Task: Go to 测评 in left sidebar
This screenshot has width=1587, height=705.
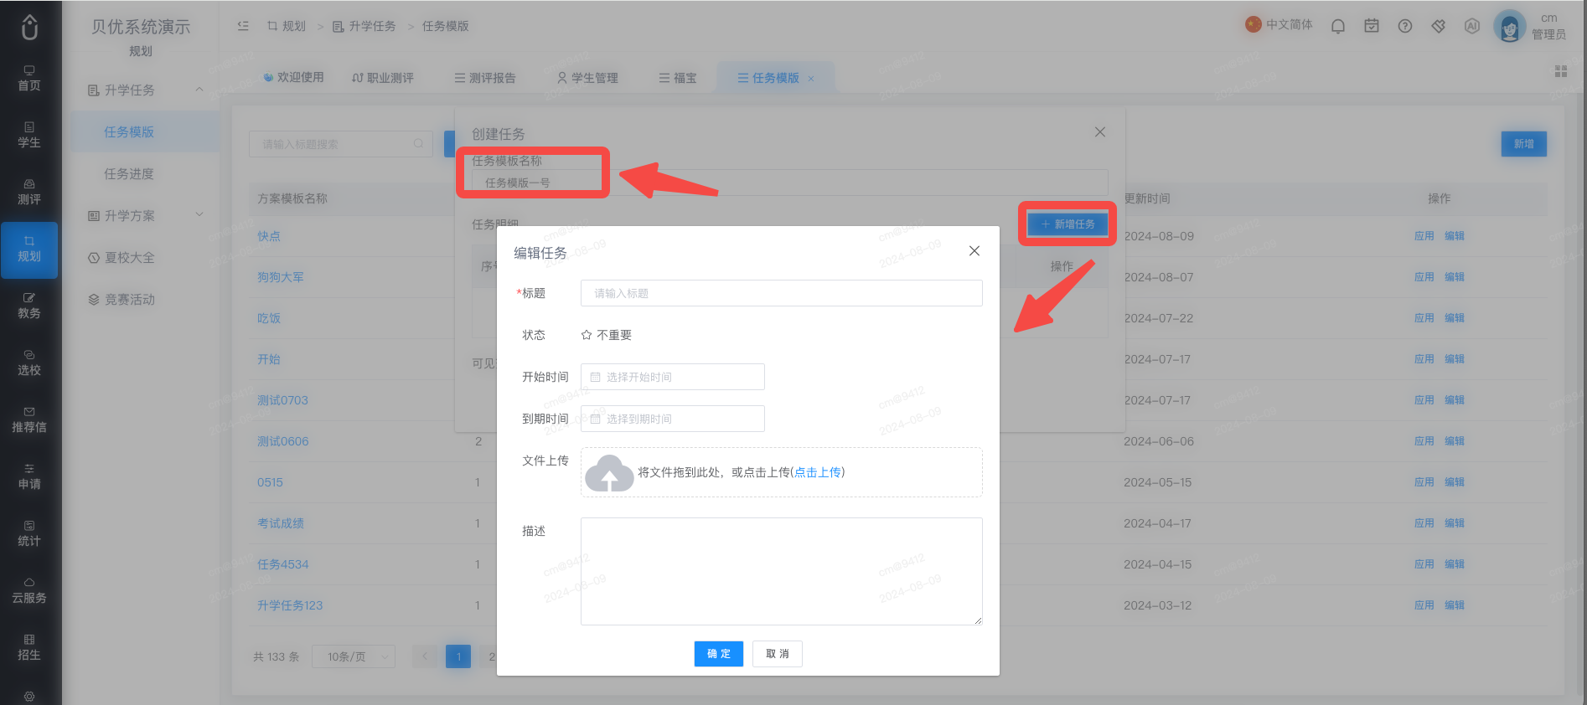Action: (x=29, y=192)
